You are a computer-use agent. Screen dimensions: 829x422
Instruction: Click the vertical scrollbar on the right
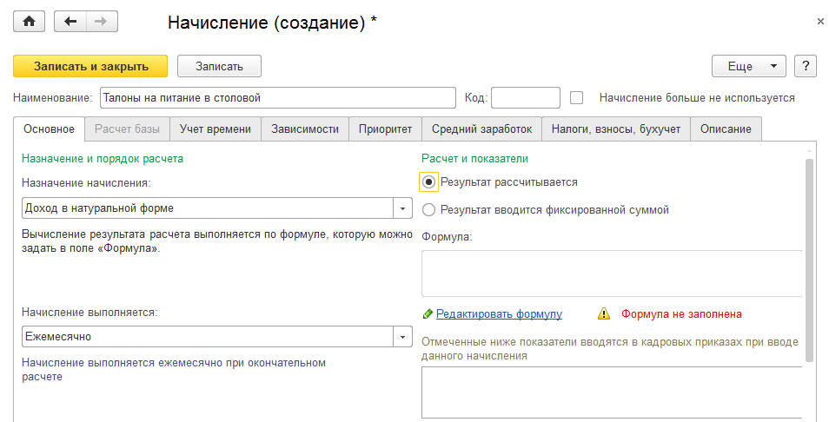810,259
